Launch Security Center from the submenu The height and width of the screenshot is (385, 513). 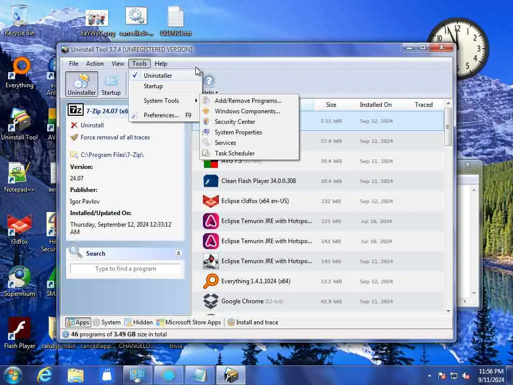(249, 121)
